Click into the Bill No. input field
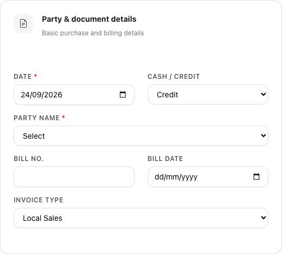Image resolution: width=282 pixels, height=254 pixels. click(74, 177)
